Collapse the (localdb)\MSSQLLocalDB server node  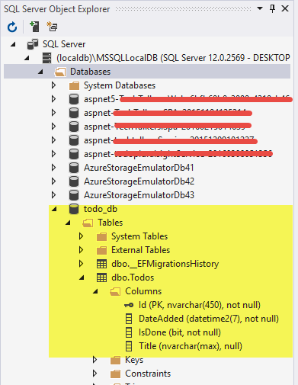pos(27,58)
